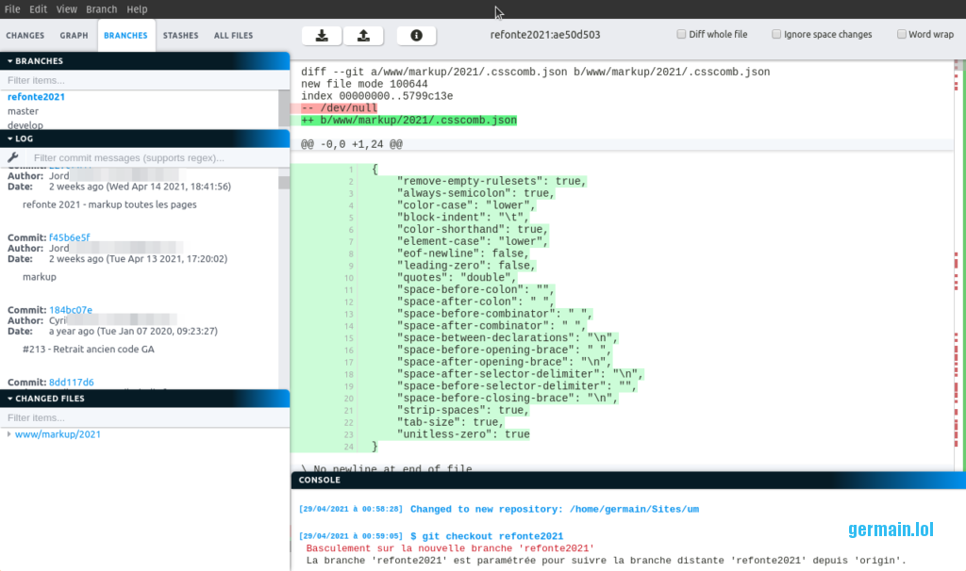Viewport: 966px width, 571px height.
Task: Expand the www/markup/2021 folder tree item
Action: (x=9, y=434)
